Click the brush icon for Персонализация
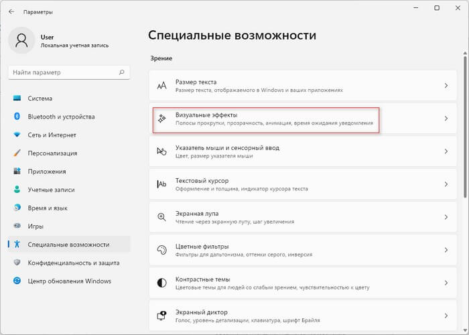 (x=17, y=153)
